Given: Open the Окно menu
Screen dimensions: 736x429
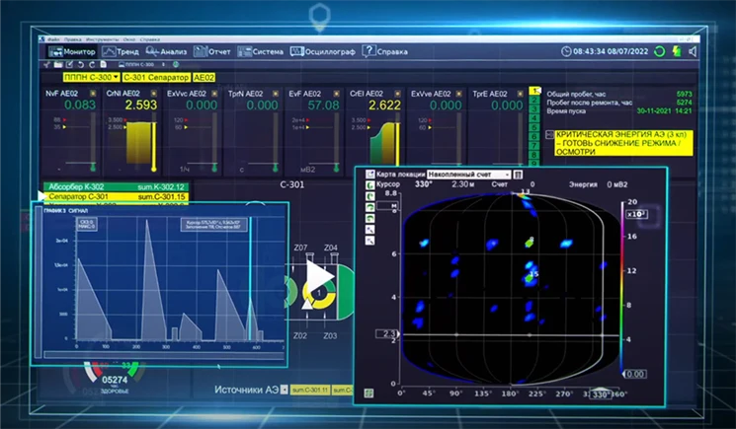Looking at the screenshot, I should click(129, 39).
